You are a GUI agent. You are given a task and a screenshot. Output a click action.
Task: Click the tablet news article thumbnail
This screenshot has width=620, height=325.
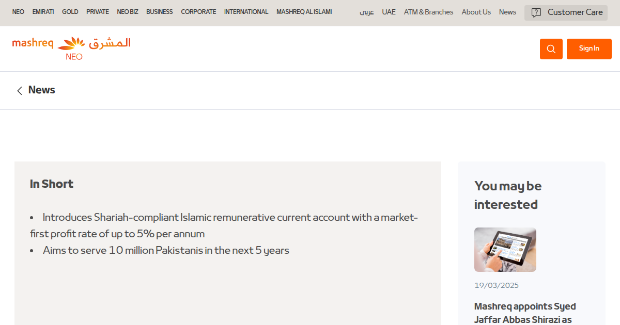point(505,249)
